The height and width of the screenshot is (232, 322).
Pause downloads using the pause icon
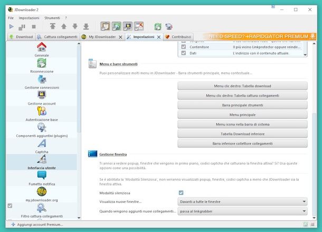click(x=22, y=27)
